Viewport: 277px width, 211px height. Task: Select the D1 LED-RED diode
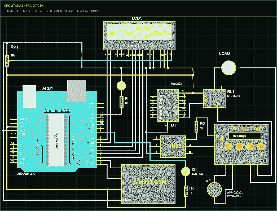pyautogui.click(x=186, y=171)
